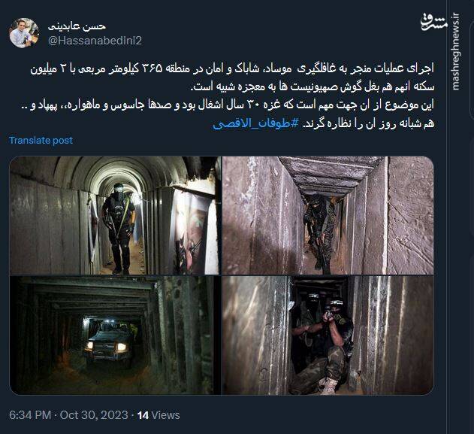The width and height of the screenshot is (474, 434).
Task: Click the tweet line mentioning ۳۰ سال
Action: coord(228,105)
